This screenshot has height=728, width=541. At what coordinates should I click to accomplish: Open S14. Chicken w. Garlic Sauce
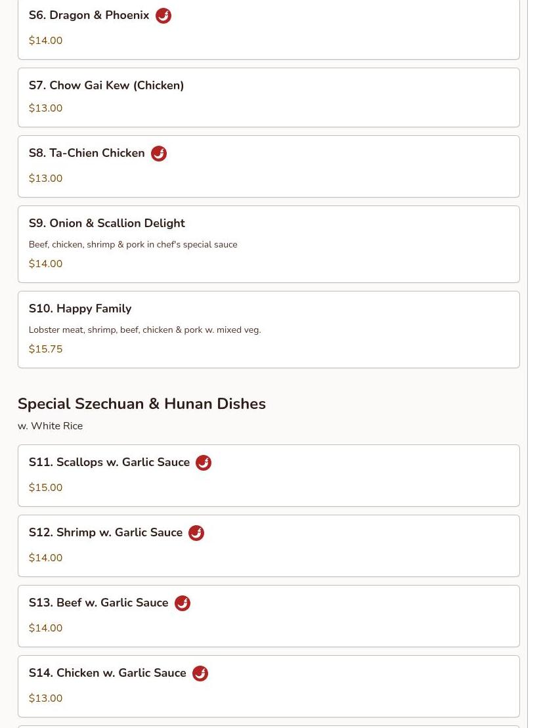tap(269, 686)
